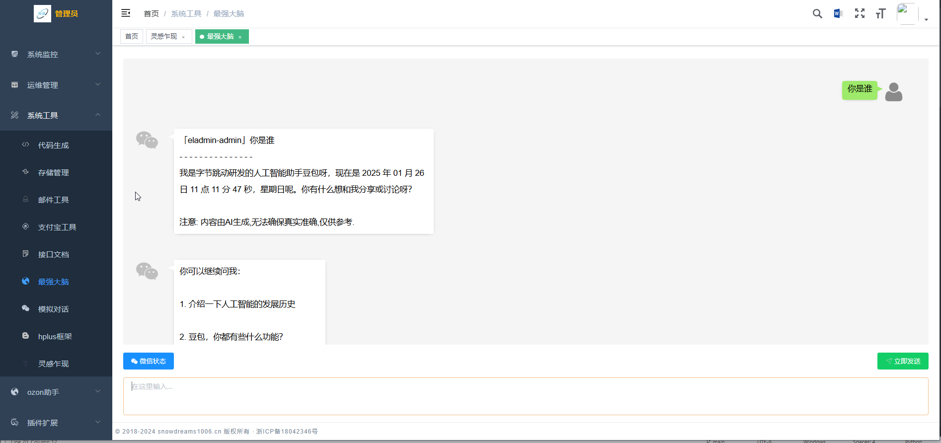Click the 微信状态 button
941x443 pixels.
(149, 361)
